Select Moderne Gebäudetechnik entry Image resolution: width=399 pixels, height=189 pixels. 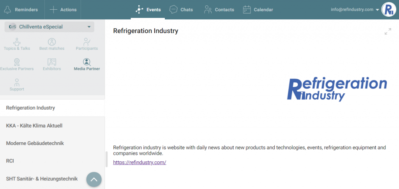52,143
